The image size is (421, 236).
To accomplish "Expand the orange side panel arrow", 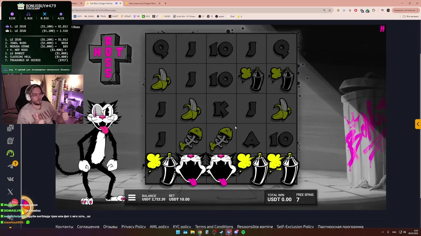I will pos(418,124).
